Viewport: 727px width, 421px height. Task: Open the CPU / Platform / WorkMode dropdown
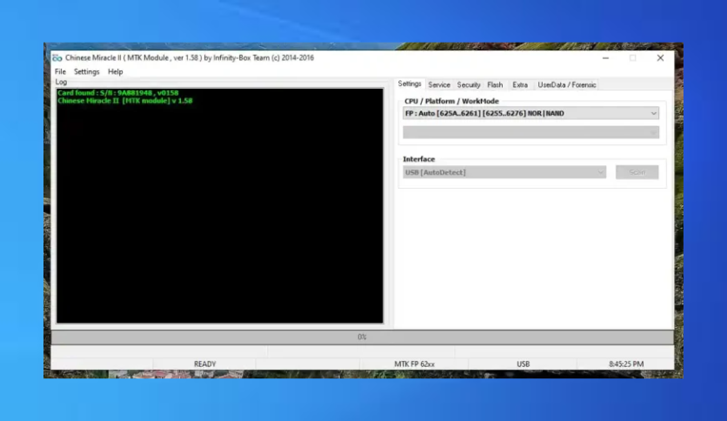pyautogui.click(x=530, y=113)
